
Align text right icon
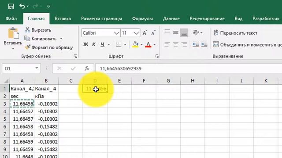tap(184, 44)
